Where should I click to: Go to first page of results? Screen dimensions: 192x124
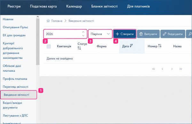pyautogui.click(x=154, y=69)
